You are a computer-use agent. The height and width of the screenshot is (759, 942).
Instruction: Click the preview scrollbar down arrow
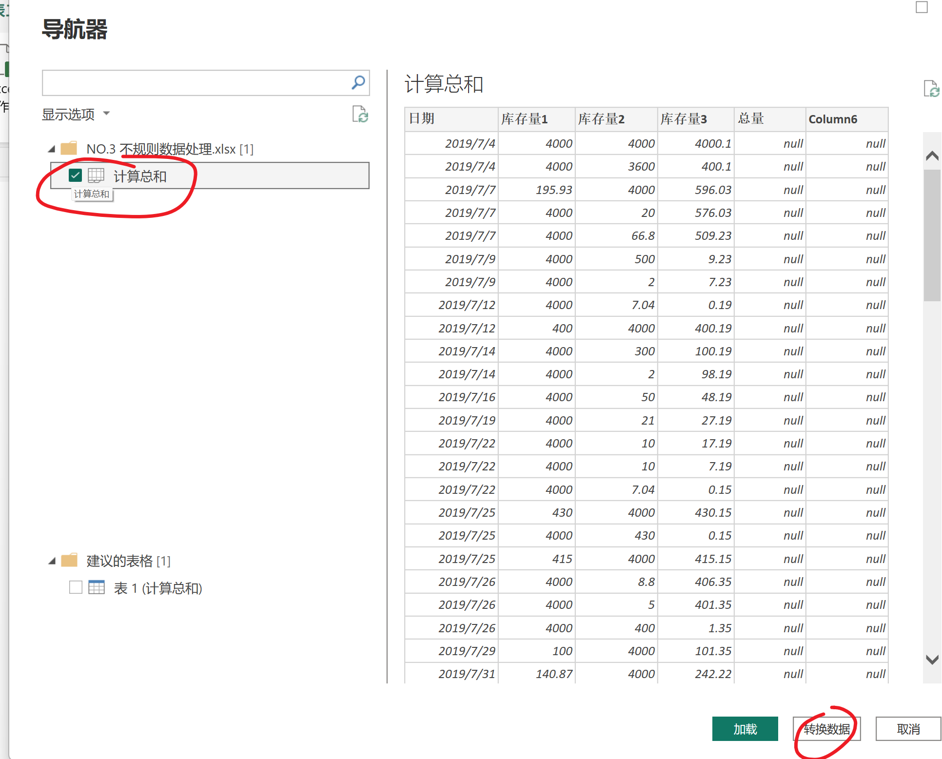[932, 660]
